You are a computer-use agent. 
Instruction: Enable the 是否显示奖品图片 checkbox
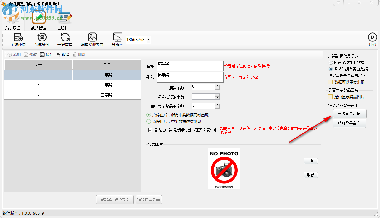(330, 97)
